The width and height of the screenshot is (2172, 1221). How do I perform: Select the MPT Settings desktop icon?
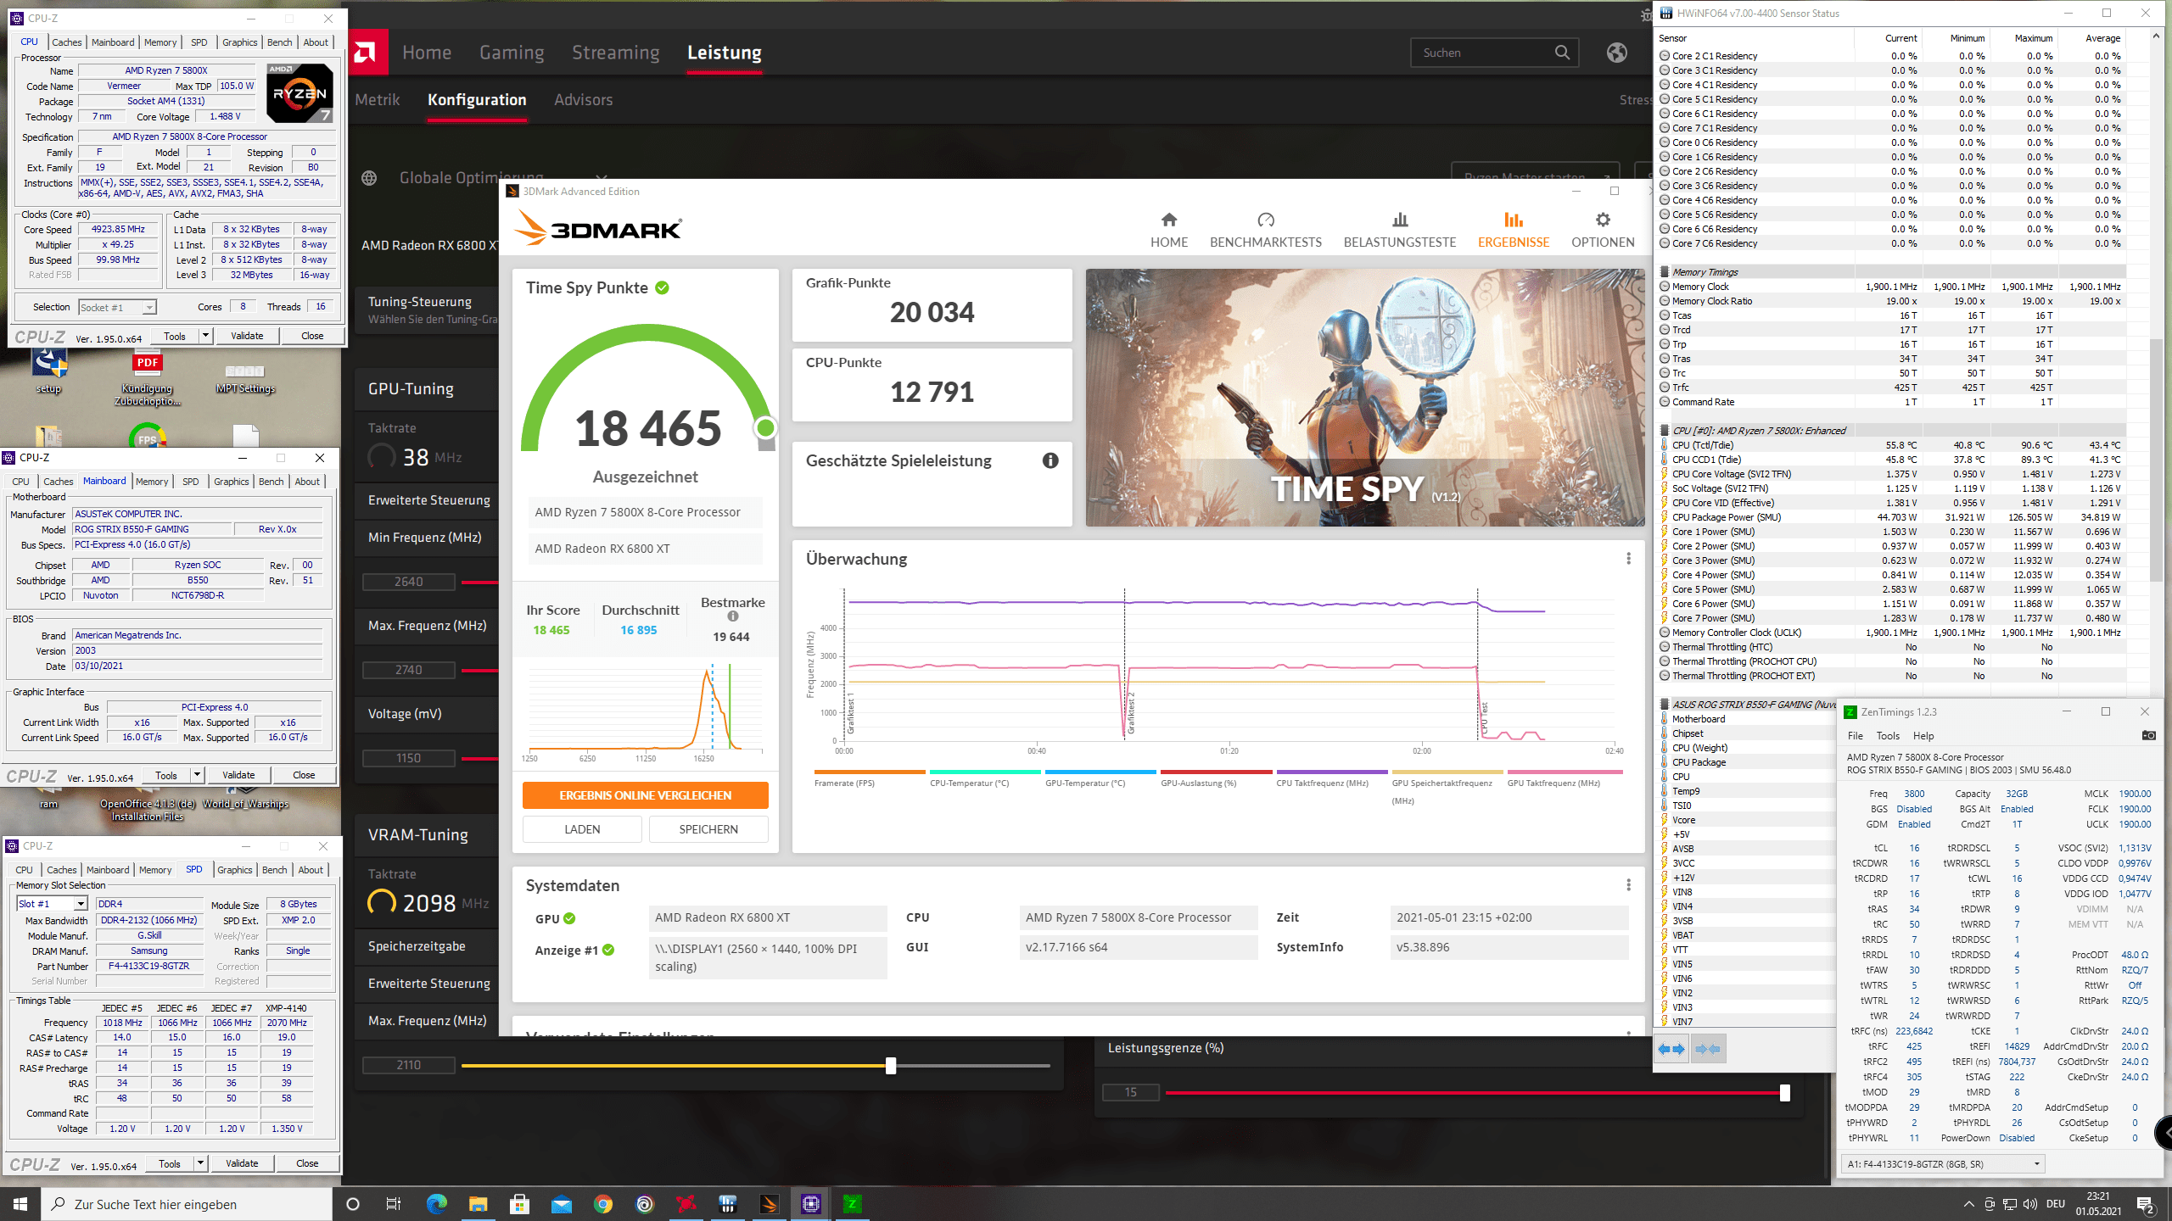[x=245, y=378]
